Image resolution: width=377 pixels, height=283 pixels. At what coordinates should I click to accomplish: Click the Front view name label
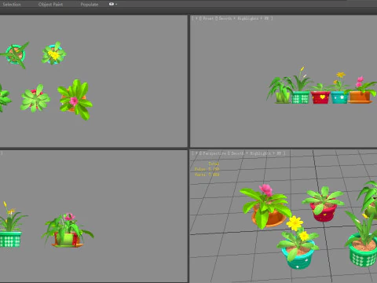208,18
